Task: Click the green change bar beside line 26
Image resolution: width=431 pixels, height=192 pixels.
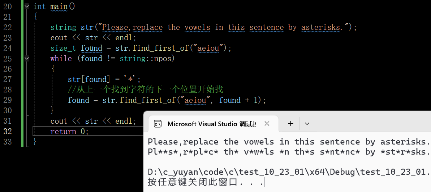Action: pyautogui.click(x=22, y=69)
